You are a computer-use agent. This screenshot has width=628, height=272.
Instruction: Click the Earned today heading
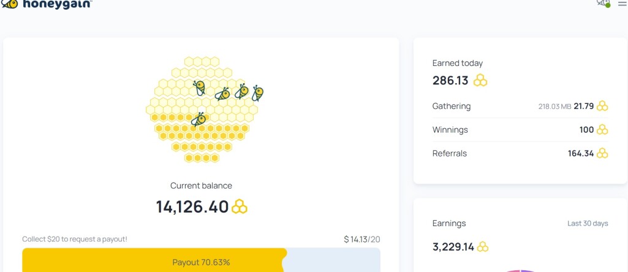(x=458, y=63)
